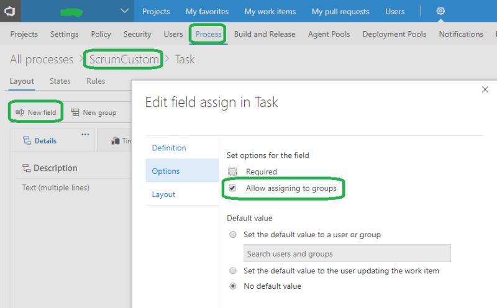The image size is (497, 308).
Task: Click the Search users and groups field
Action: click(x=347, y=253)
